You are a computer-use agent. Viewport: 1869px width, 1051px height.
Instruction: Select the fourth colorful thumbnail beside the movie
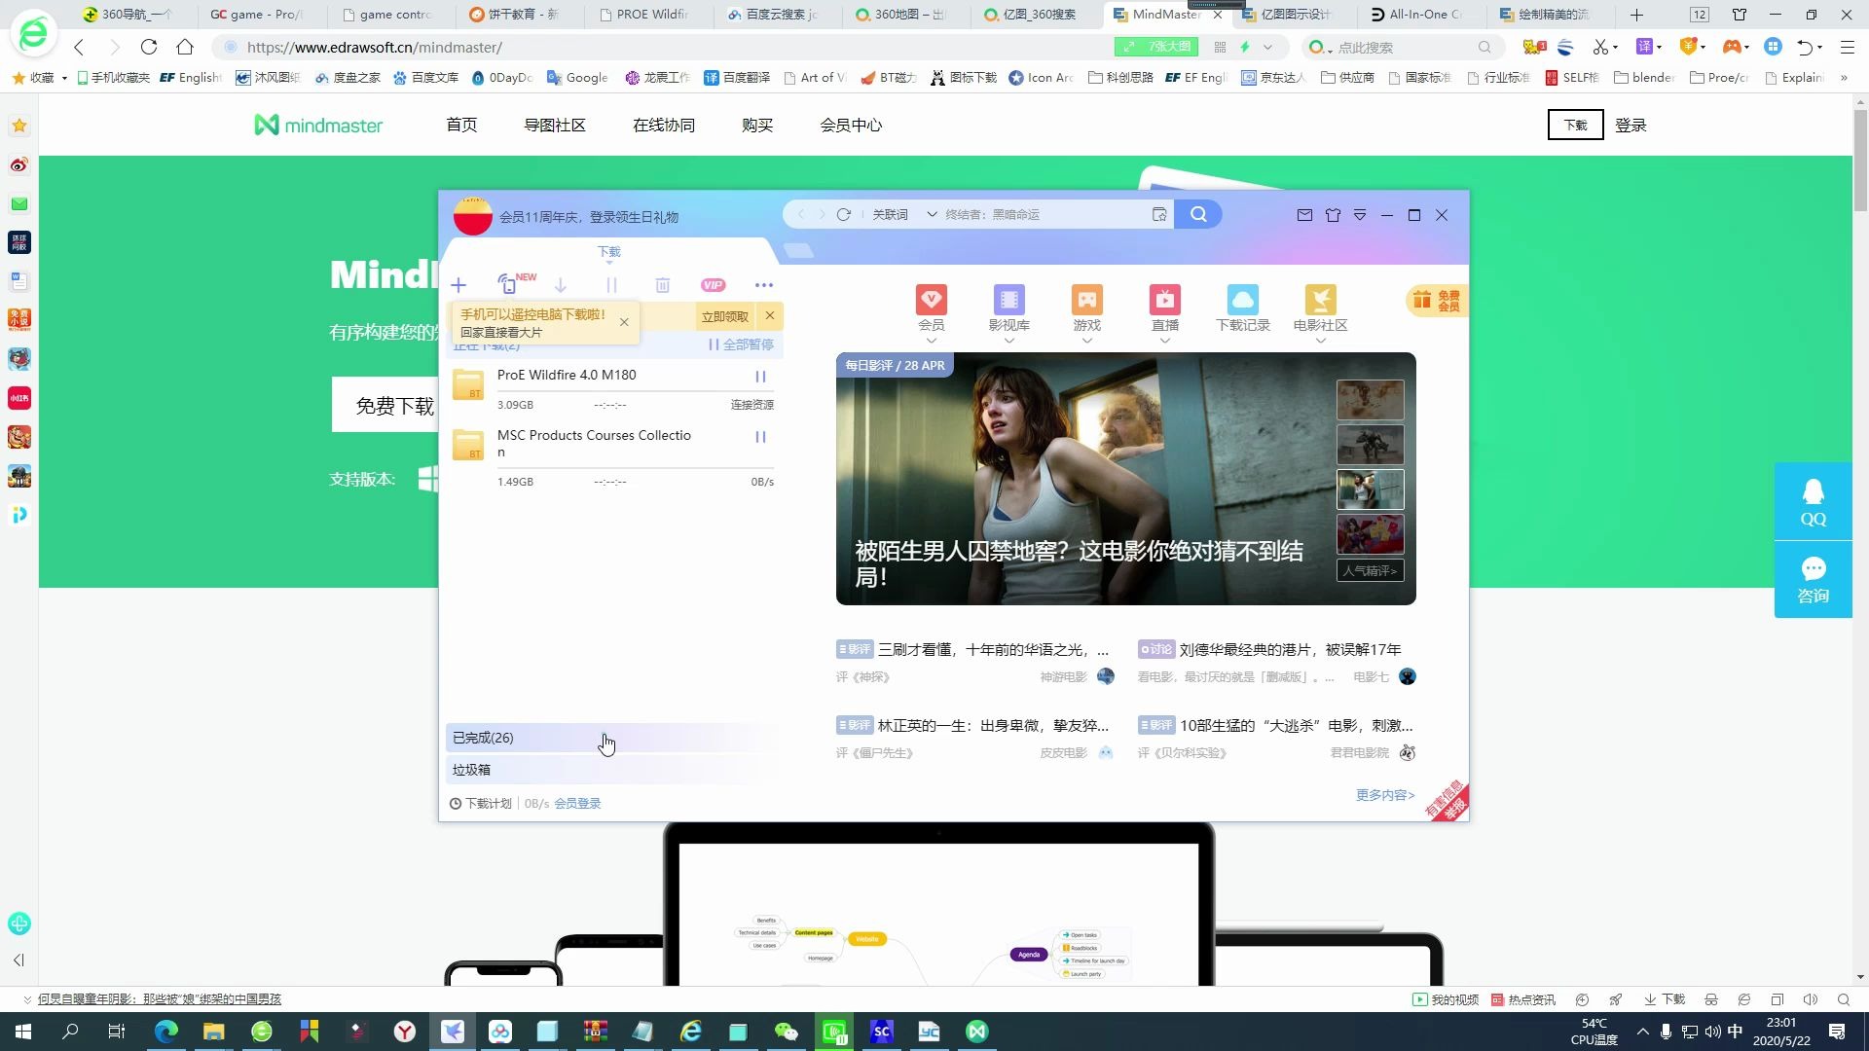click(x=1370, y=534)
